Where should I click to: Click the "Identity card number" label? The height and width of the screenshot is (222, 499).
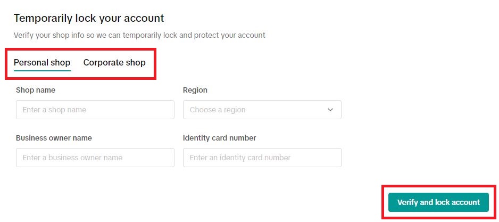pos(219,138)
